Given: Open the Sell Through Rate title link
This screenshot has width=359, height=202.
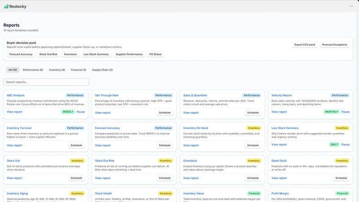Looking at the screenshot, I should click(107, 95).
